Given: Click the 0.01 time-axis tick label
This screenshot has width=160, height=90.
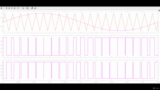Looking at the screenshot, I should point(80,82).
